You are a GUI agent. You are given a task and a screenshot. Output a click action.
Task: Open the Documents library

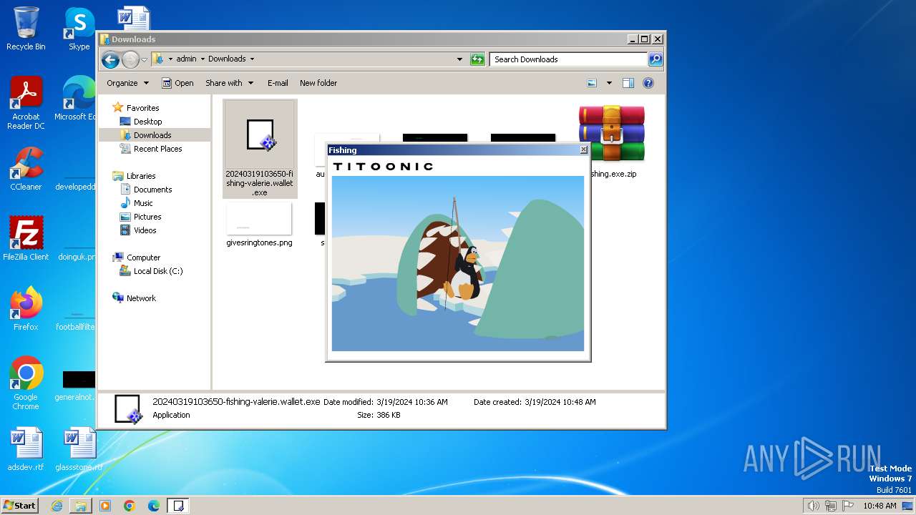click(x=152, y=190)
